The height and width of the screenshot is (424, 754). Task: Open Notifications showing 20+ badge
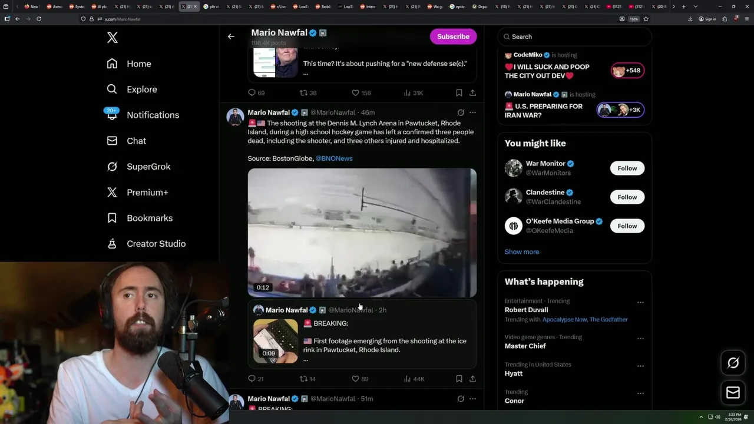[142, 115]
